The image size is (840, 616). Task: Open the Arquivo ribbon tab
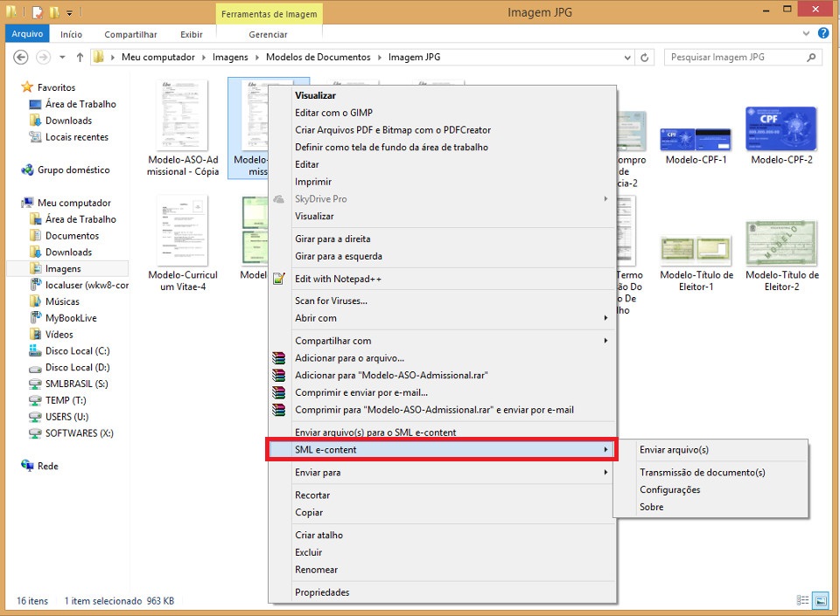coord(27,34)
